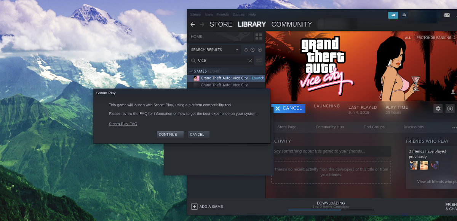Collapse the Games category

(x=191, y=72)
